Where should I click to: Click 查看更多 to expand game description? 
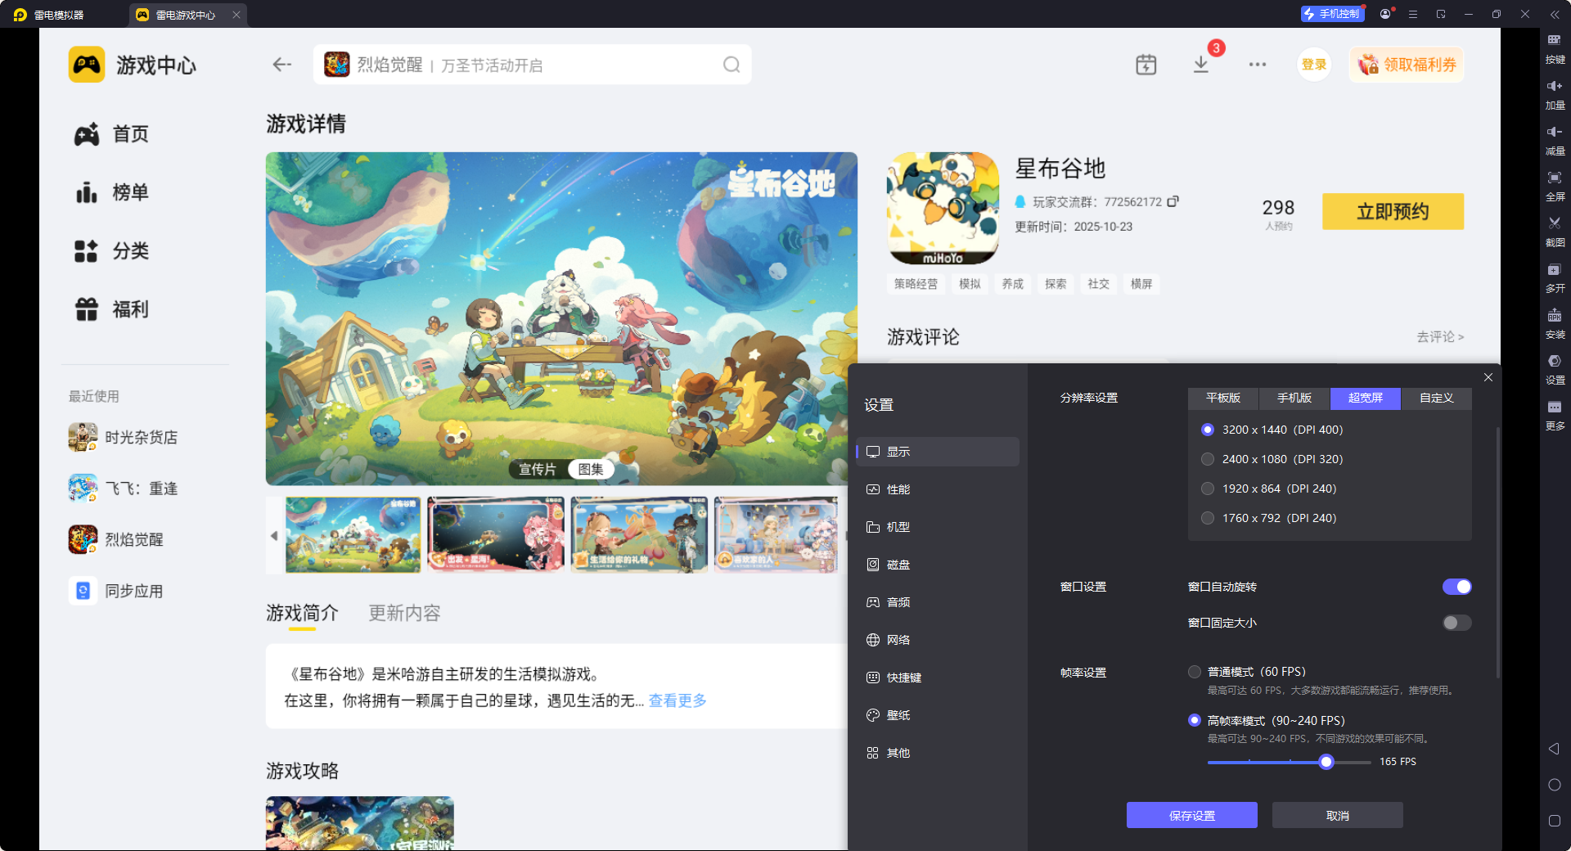point(677,700)
